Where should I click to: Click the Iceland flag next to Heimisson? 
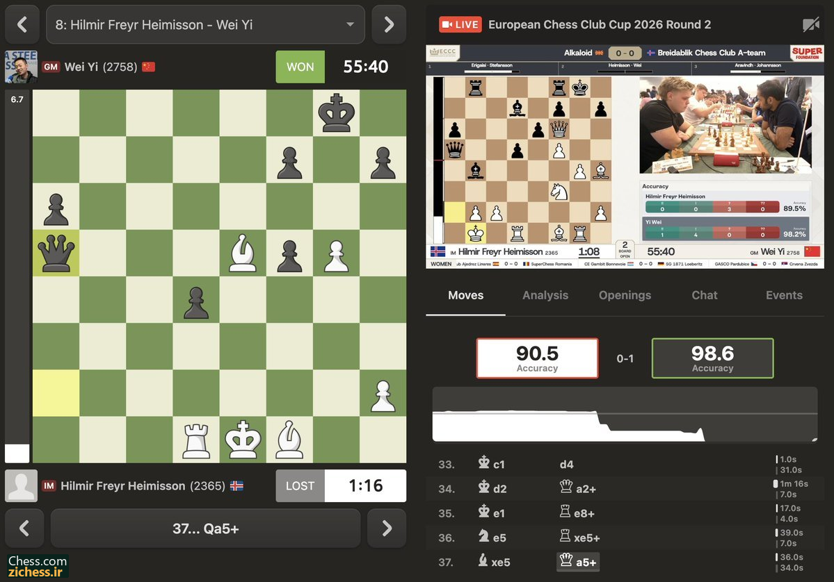tap(236, 486)
